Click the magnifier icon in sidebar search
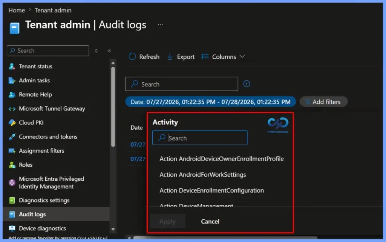Viewport: 386px width, 242px height. tap(12, 51)
